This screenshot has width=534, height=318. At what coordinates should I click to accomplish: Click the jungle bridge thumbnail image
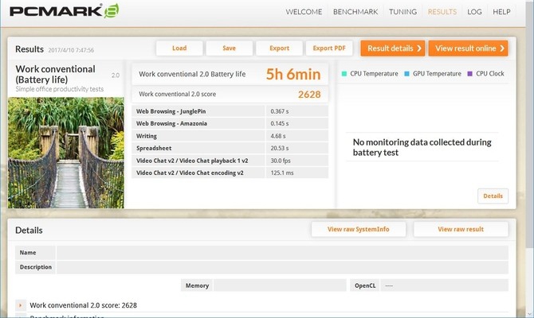point(65,153)
